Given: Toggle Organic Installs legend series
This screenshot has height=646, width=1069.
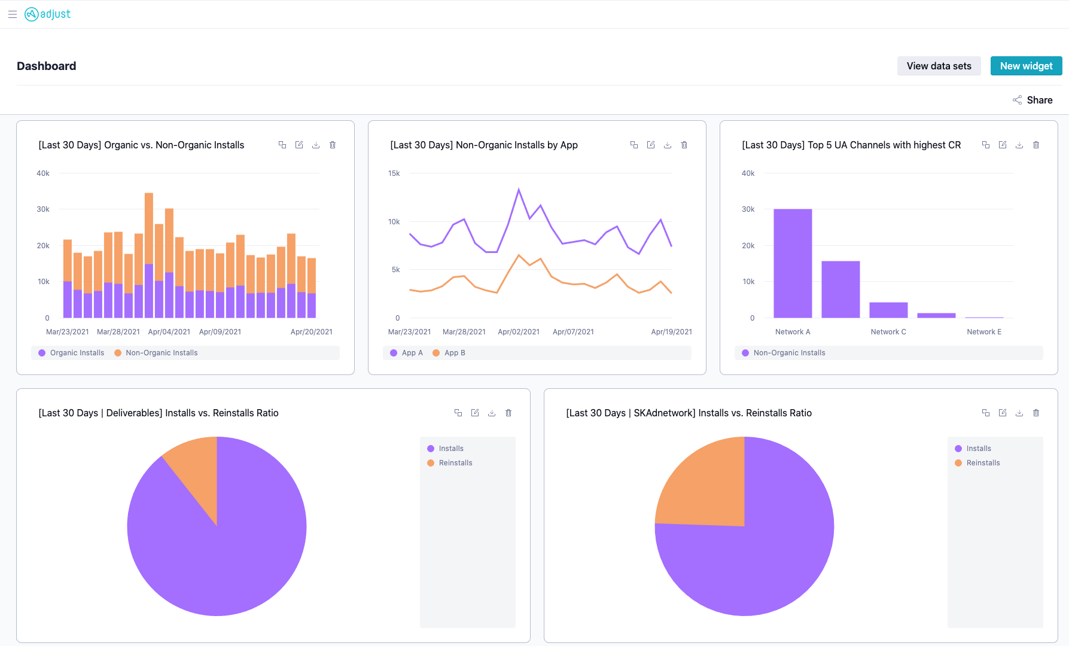Looking at the screenshot, I should coord(71,353).
